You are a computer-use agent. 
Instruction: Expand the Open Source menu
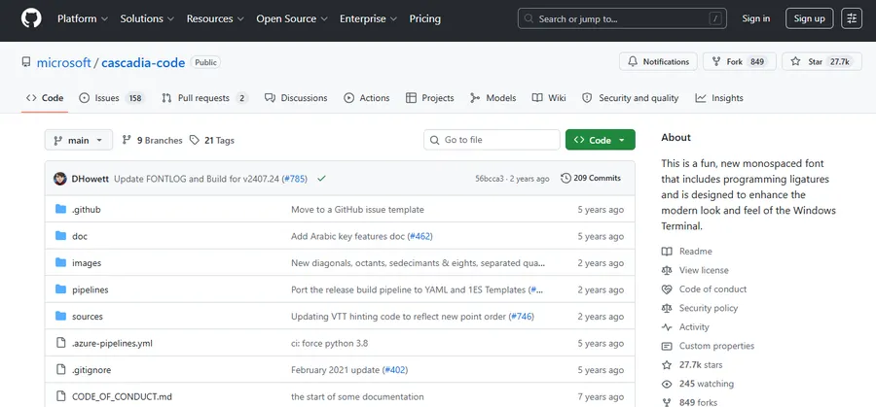292,18
